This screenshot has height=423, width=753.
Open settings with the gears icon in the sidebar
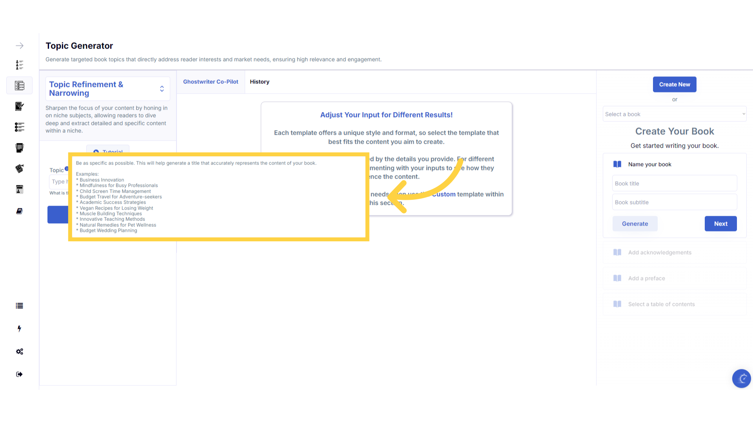coord(19,351)
